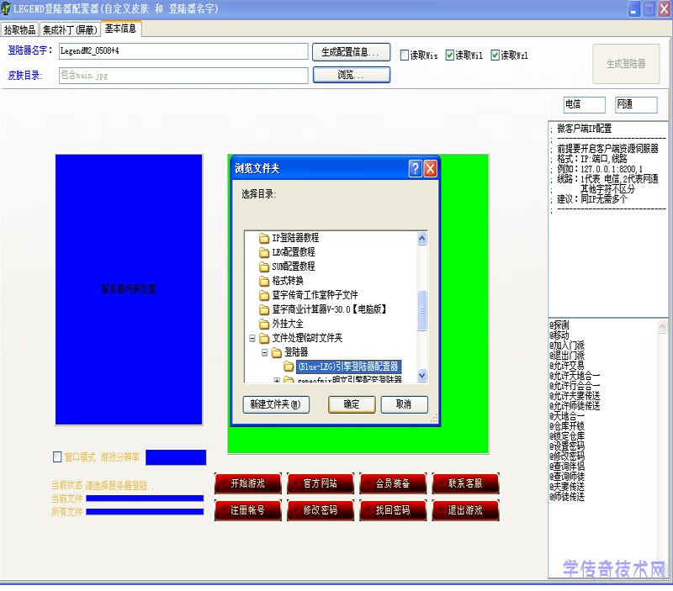Image resolution: width=673 pixels, height=591 pixels.
Task: Click the blue 游戏分辨率 color box
Action: point(175,457)
